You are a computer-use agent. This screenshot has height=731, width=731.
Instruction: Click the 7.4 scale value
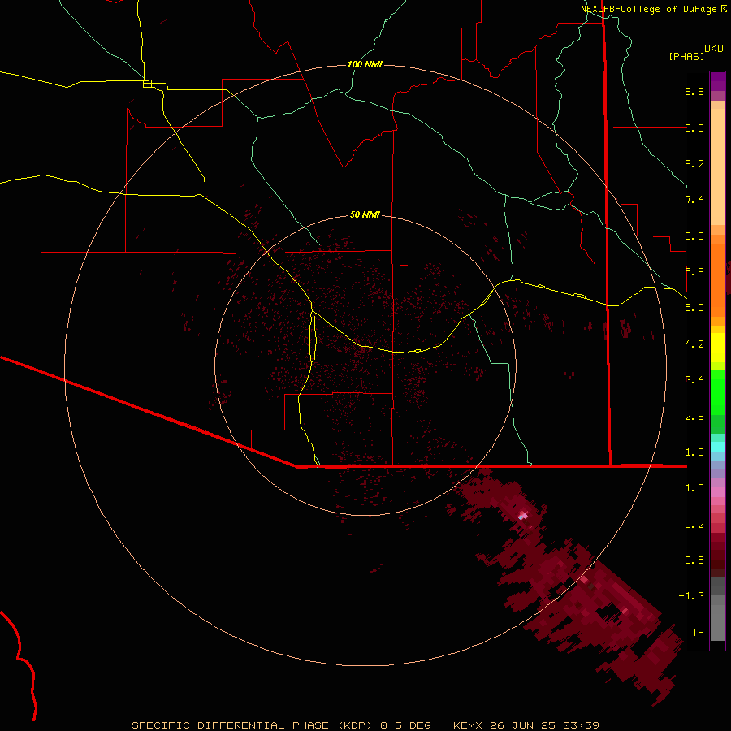coord(694,200)
